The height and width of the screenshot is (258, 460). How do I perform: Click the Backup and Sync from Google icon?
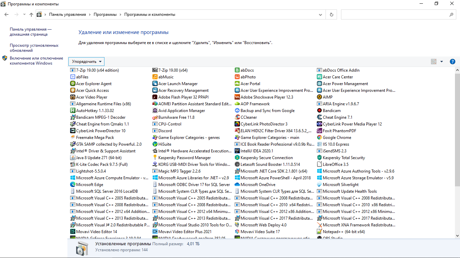pos(237,111)
